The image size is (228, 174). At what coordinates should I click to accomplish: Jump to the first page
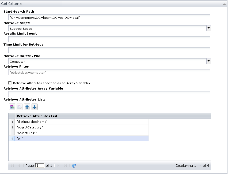click(12, 165)
